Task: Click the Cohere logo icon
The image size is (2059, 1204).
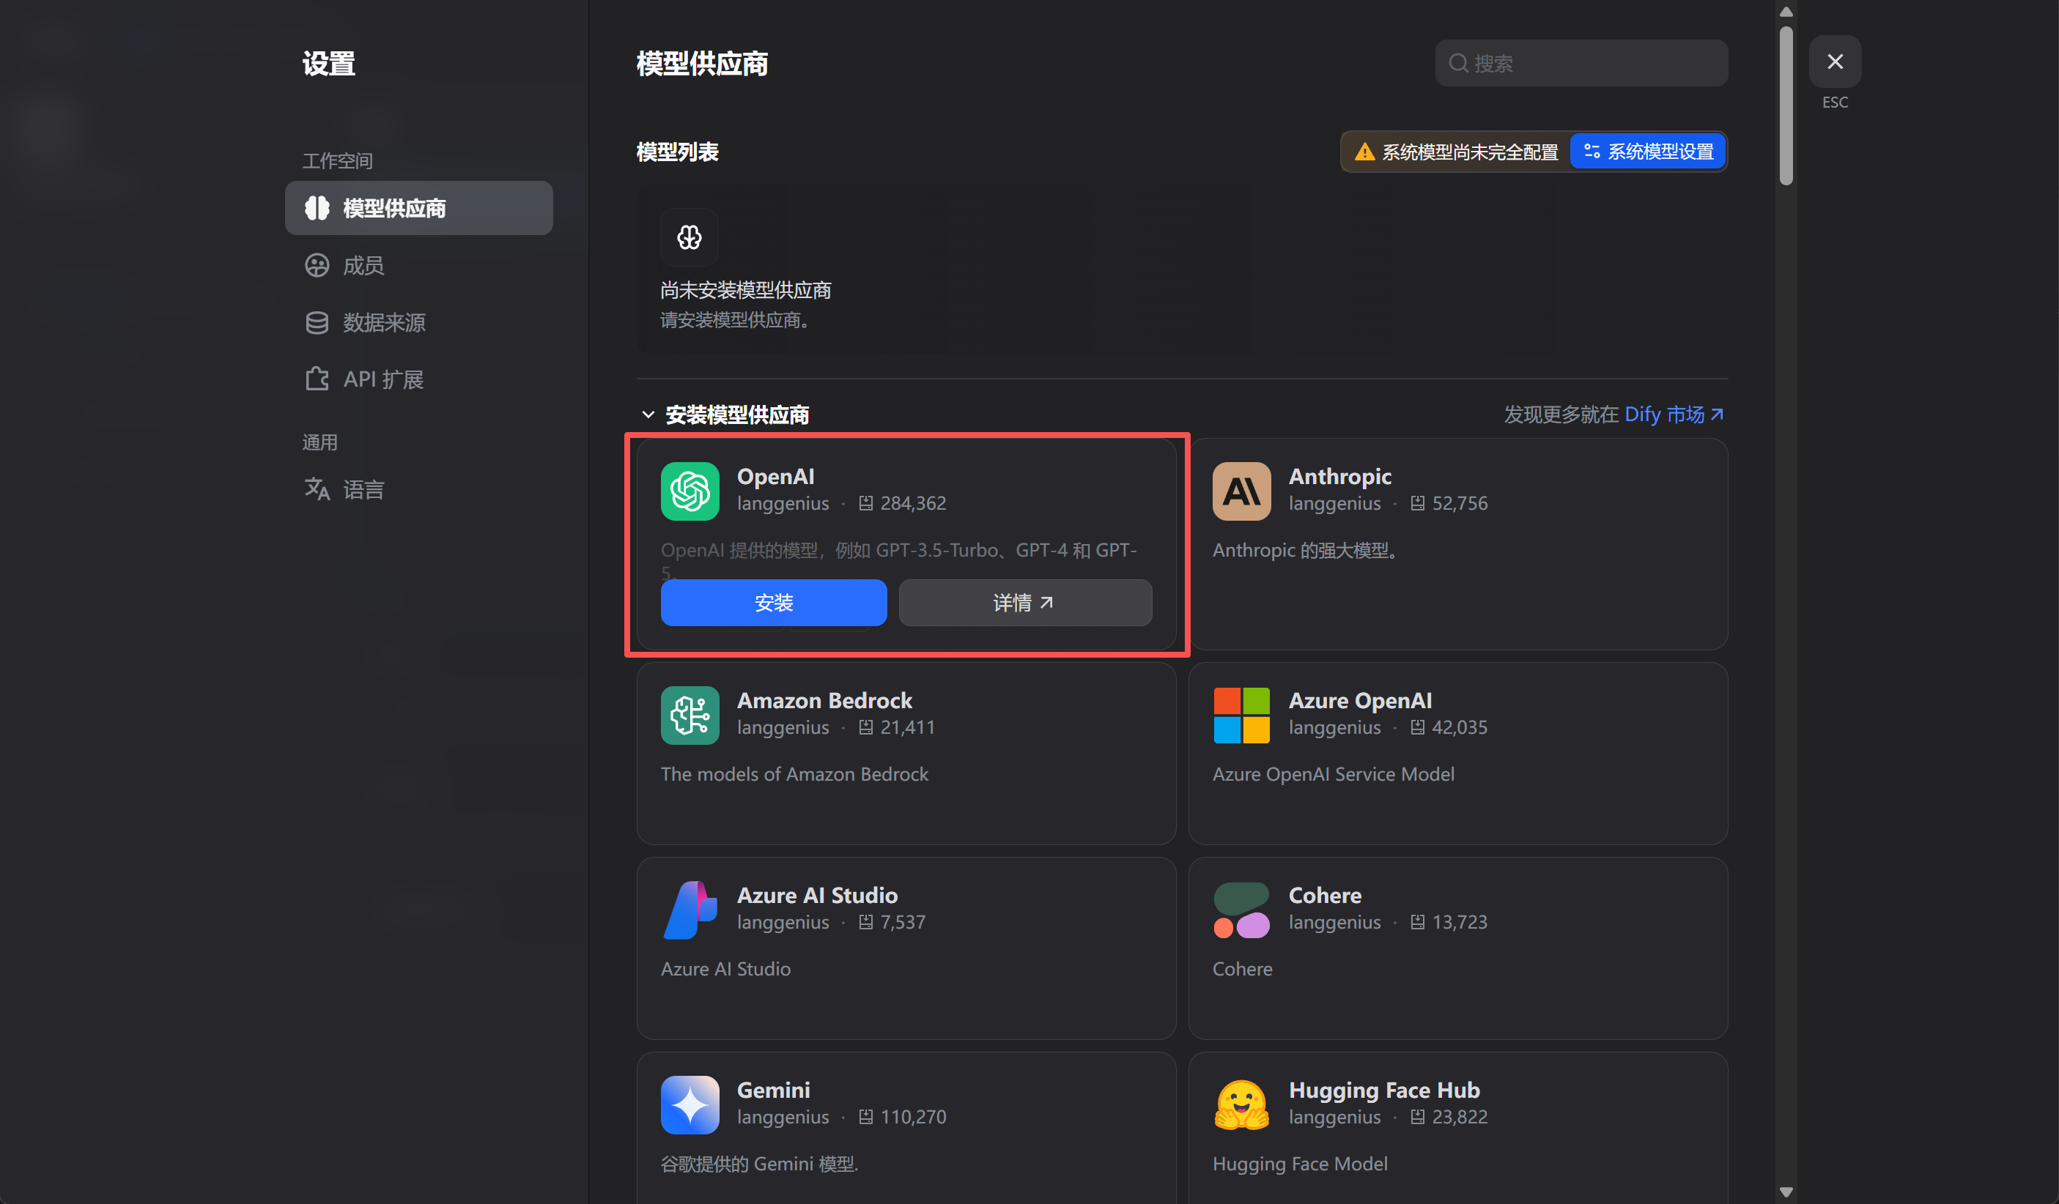Action: (1241, 910)
